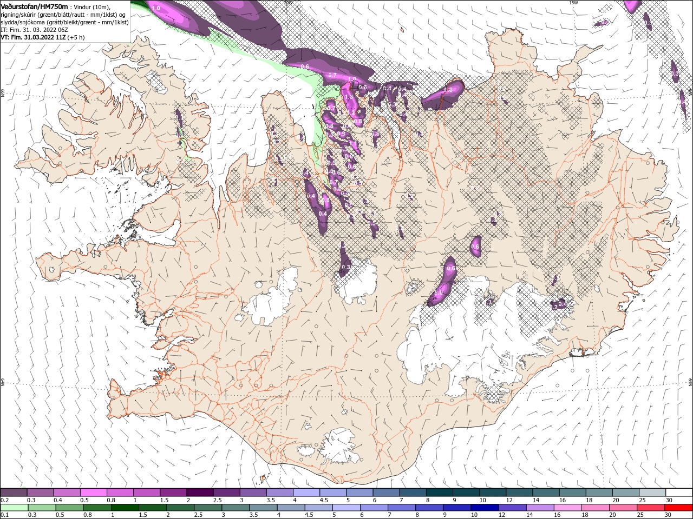Click the 'Veðurstofan/HM750m' title text

pos(35,6)
